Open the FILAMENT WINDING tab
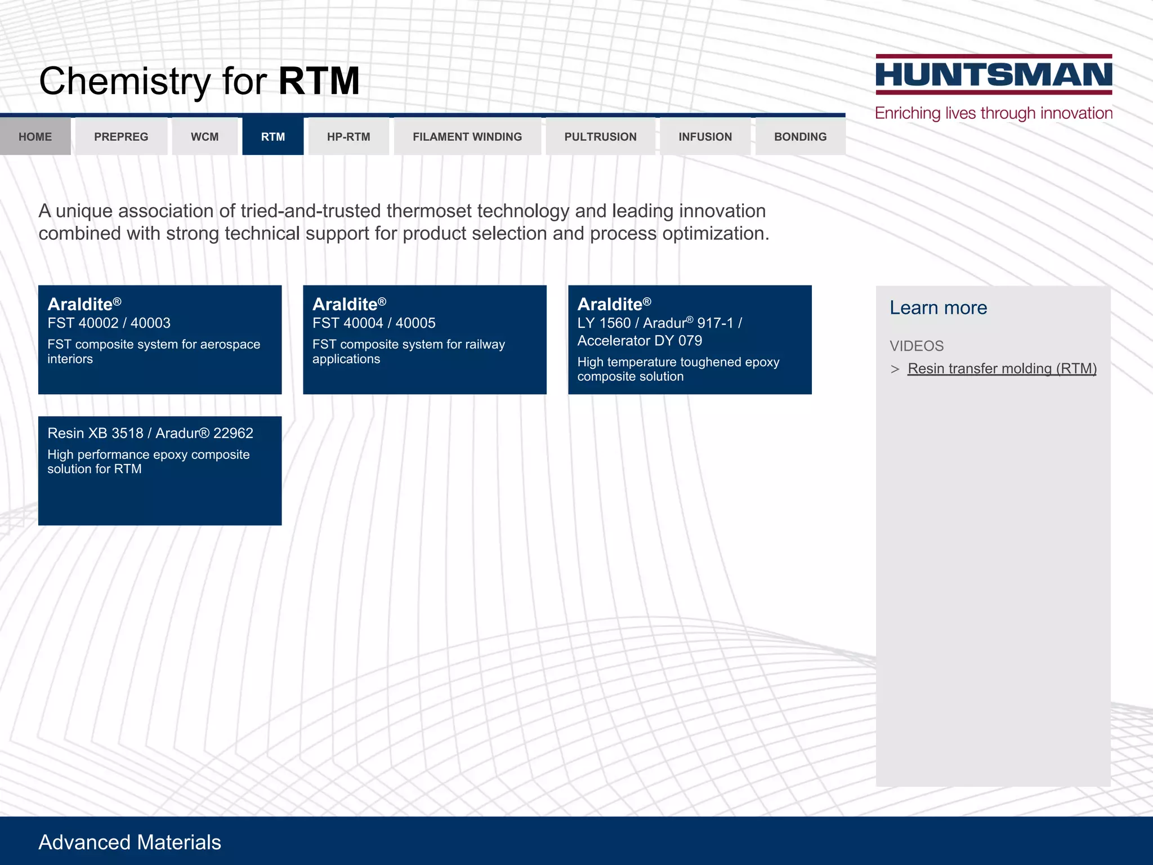 coord(467,137)
